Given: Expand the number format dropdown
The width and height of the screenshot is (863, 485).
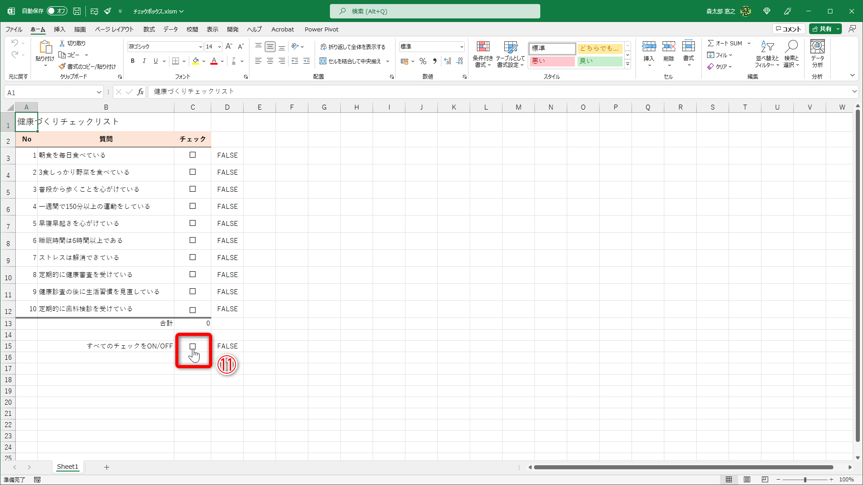Looking at the screenshot, I should [461, 47].
